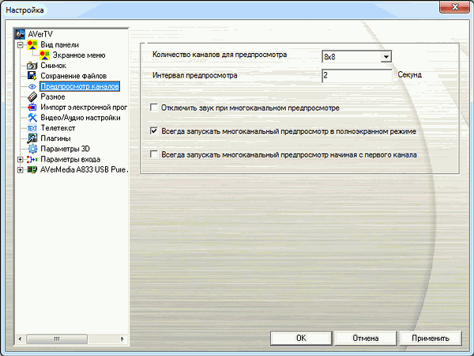Open Сохранение файлов settings page
The image size is (474, 356).
click(x=73, y=76)
